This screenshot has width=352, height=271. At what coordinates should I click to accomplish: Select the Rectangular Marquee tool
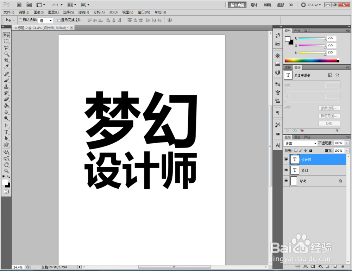click(6, 41)
